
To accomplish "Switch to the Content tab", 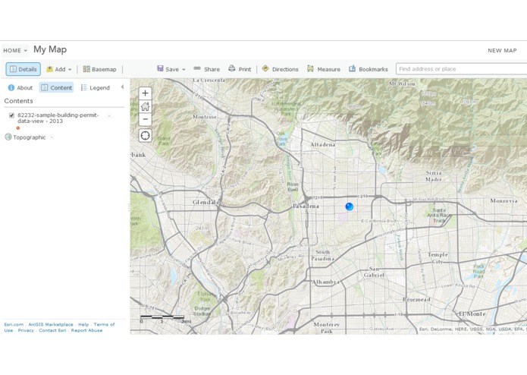I will [56, 88].
